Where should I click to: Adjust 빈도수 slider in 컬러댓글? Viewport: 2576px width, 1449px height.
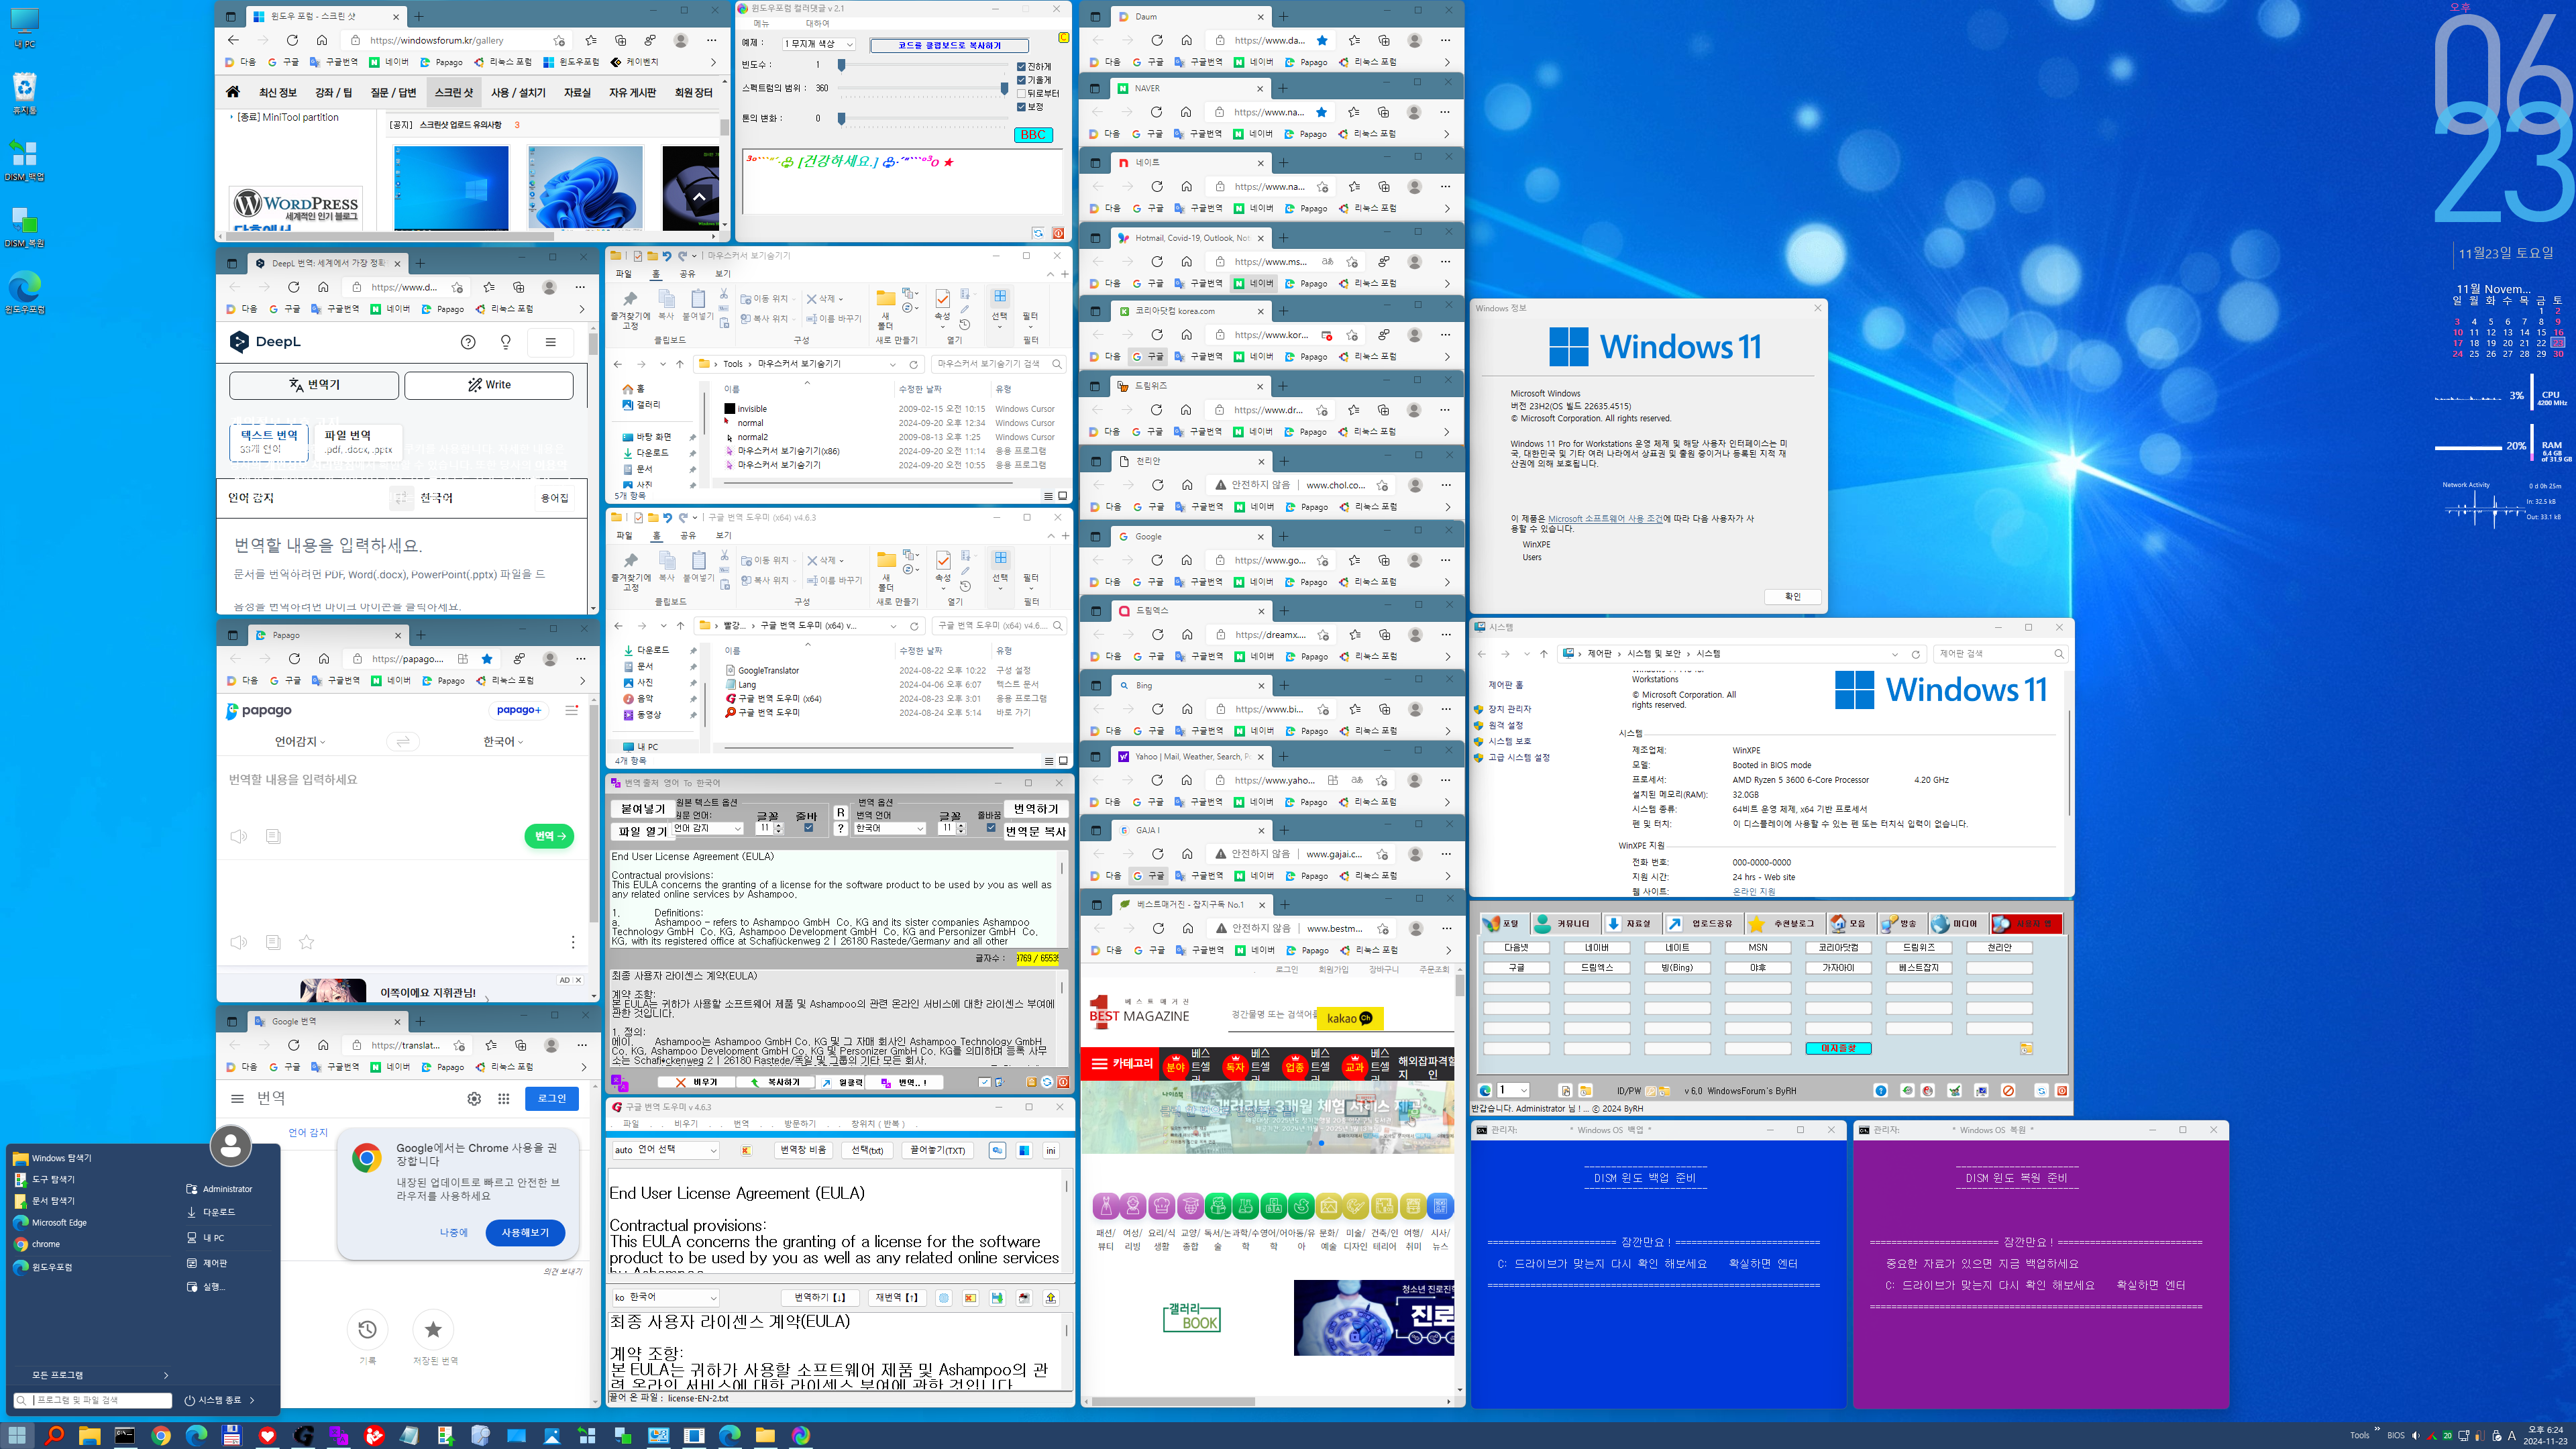[x=842, y=64]
